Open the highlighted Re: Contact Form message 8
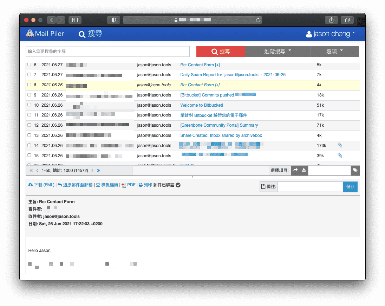This screenshot has height=306, width=385. 200,85
